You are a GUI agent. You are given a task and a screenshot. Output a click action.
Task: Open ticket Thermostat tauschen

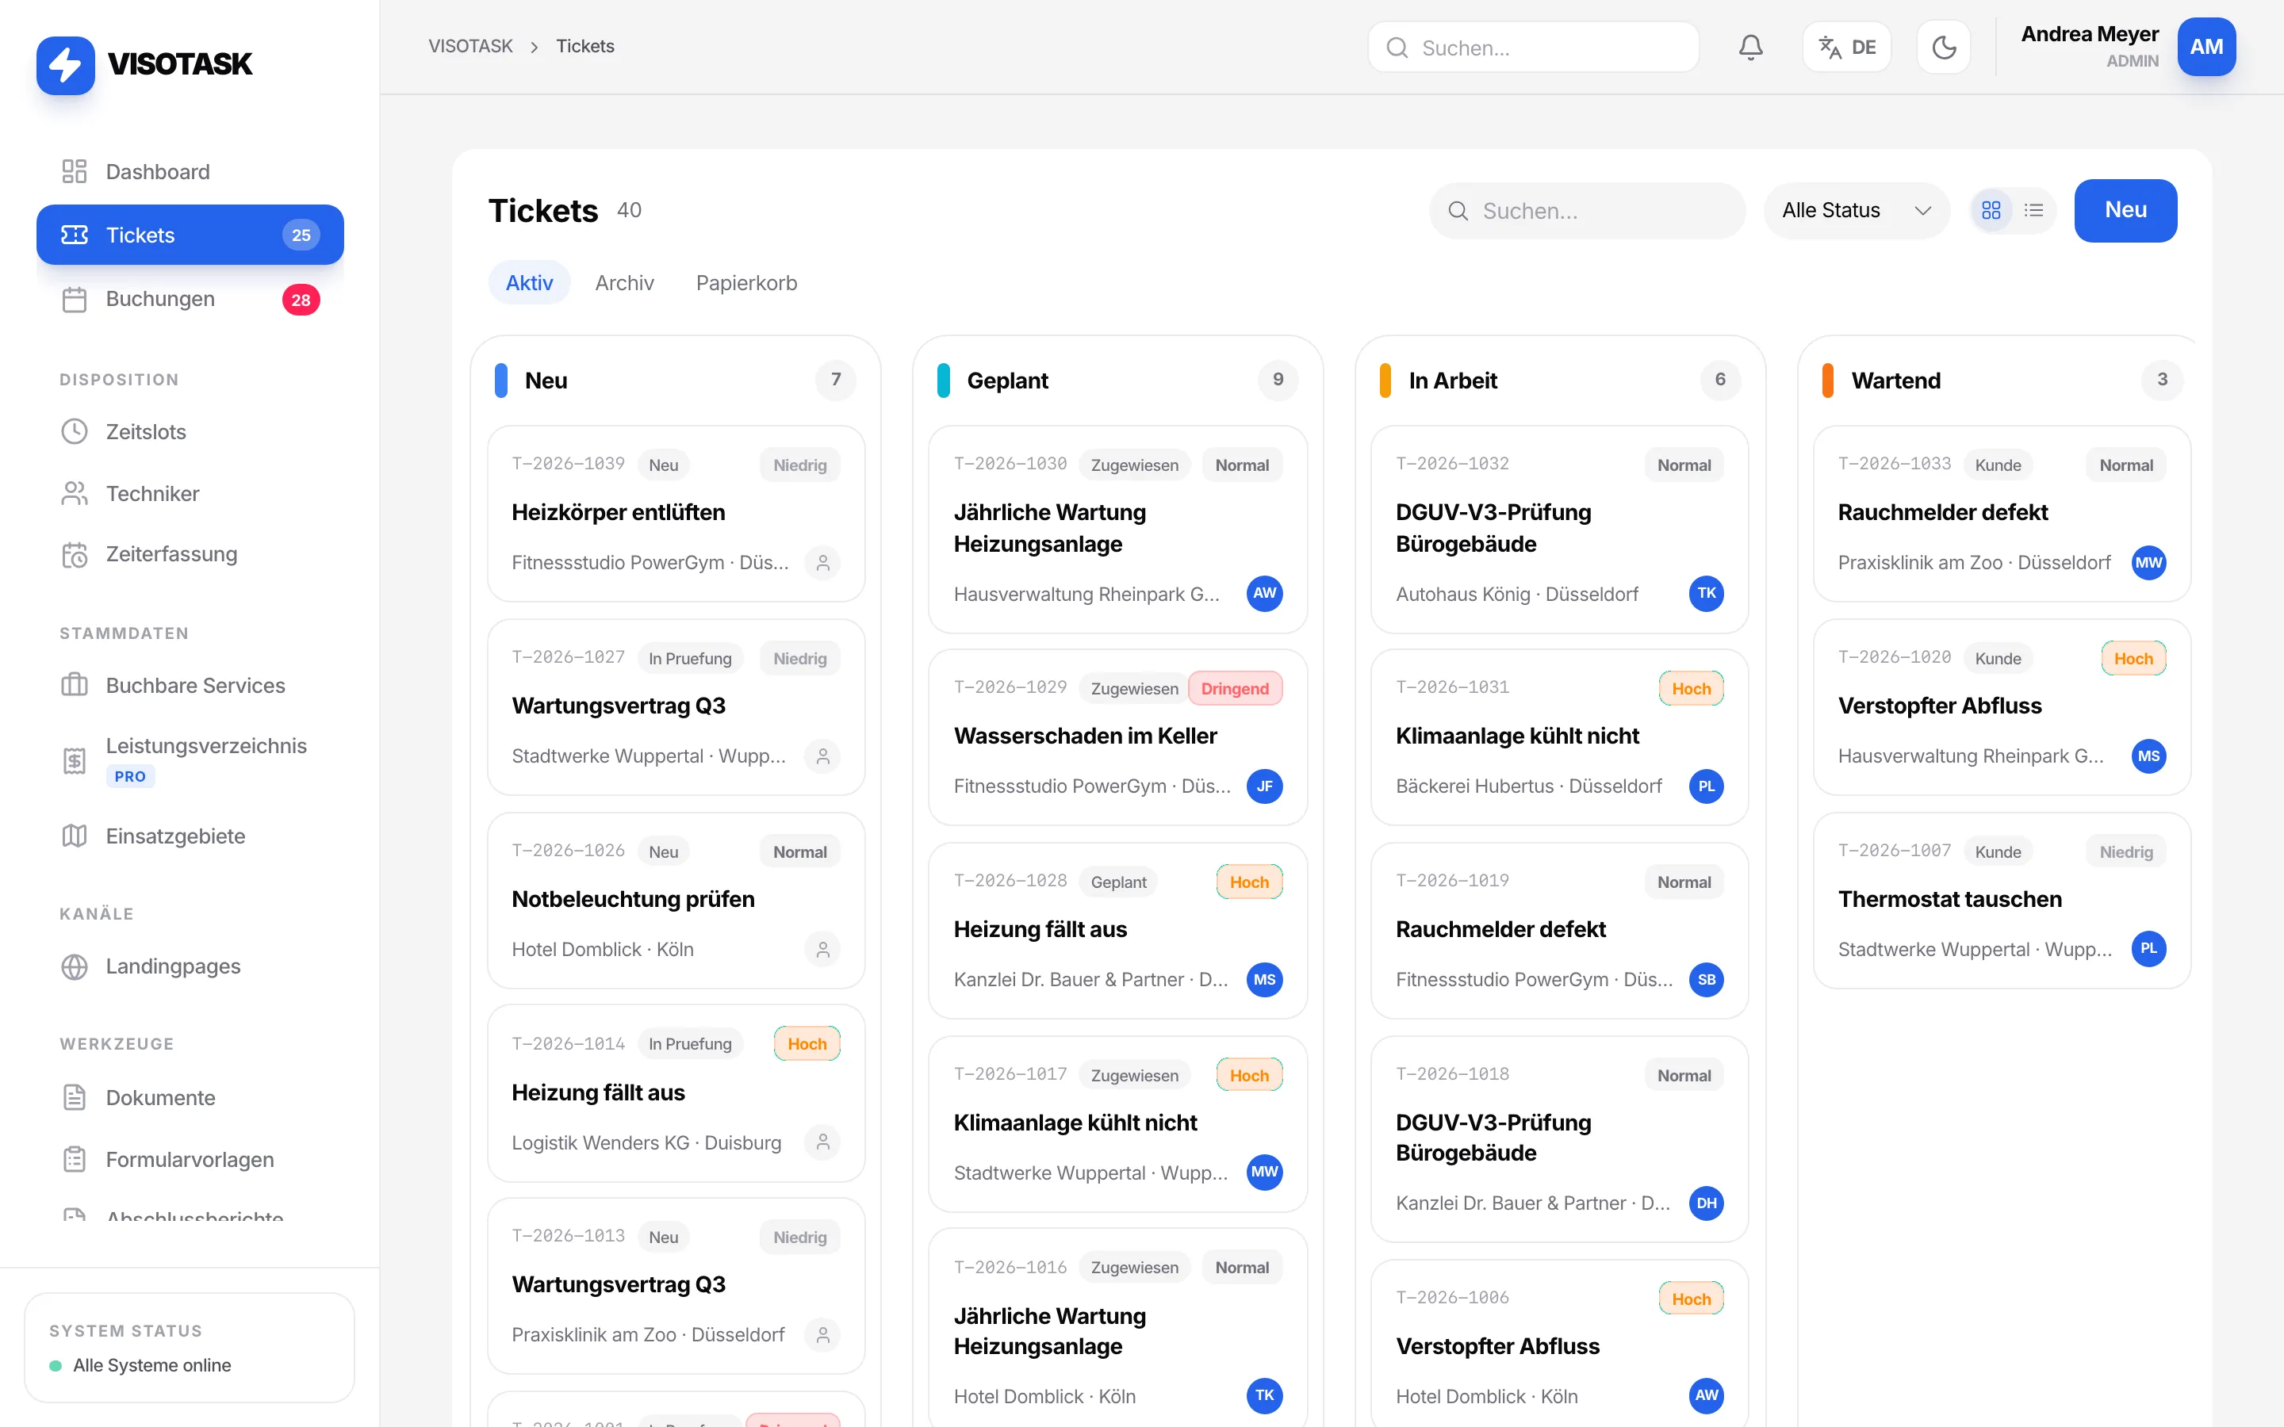pos(2002,901)
